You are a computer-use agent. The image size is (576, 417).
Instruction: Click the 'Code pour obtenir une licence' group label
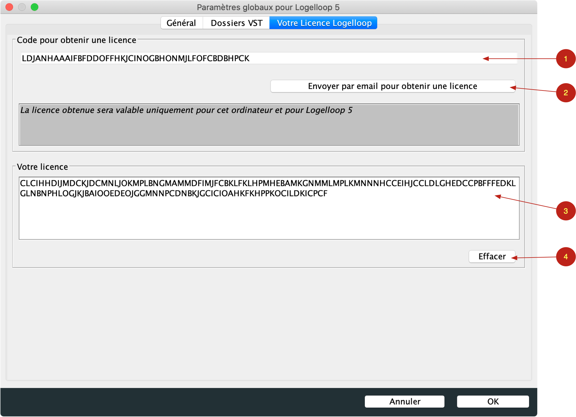tap(76, 40)
